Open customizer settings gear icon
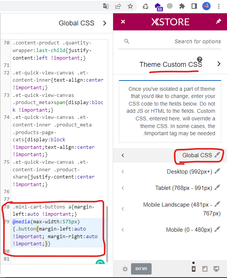The width and height of the screenshot is (227, 278). pos(125,269)
